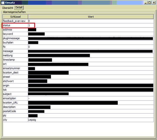Click the timestamp key cell
Screen dimensions: 157x140
(x=15, y=60)
